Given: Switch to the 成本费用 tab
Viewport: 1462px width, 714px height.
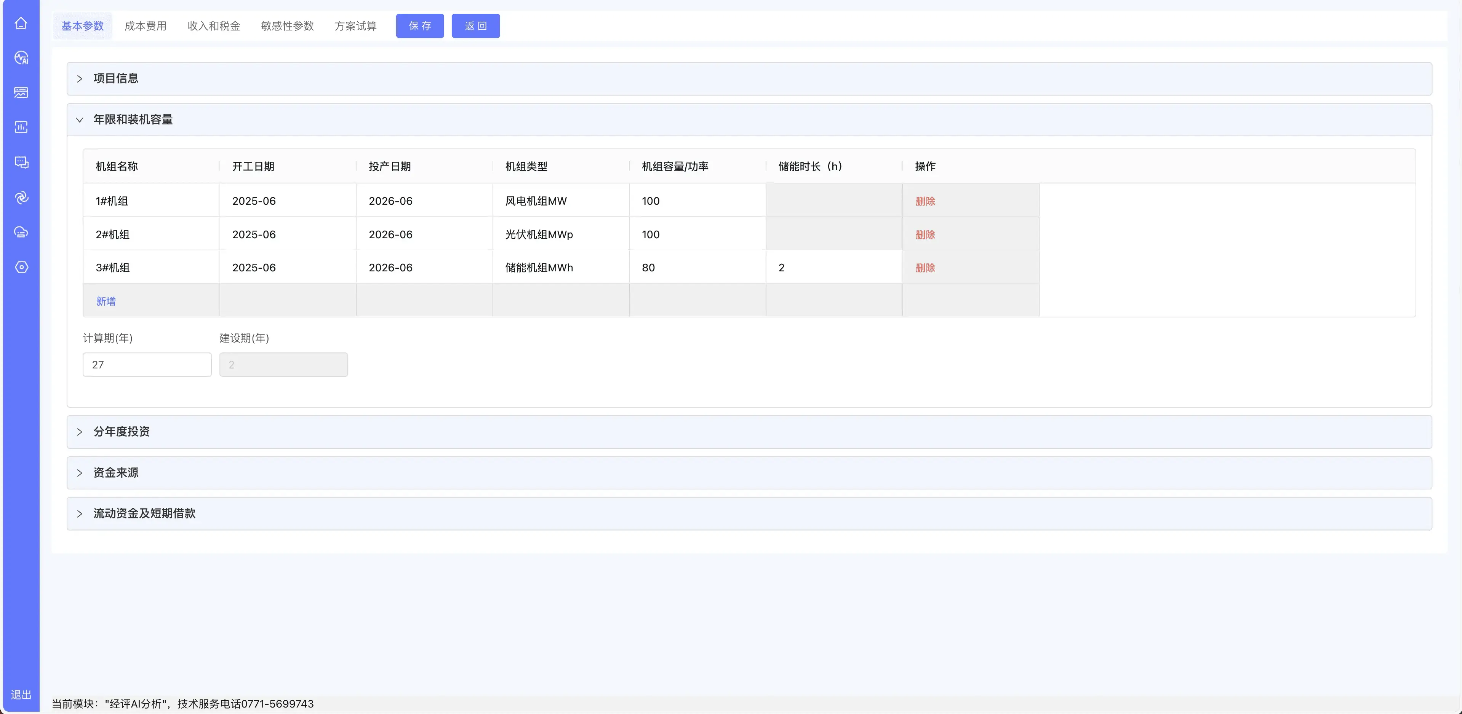Looking at the screenshot, I should 145,26.
